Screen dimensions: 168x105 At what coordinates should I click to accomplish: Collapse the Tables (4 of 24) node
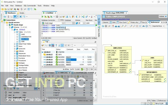click(x=15, y=32)
